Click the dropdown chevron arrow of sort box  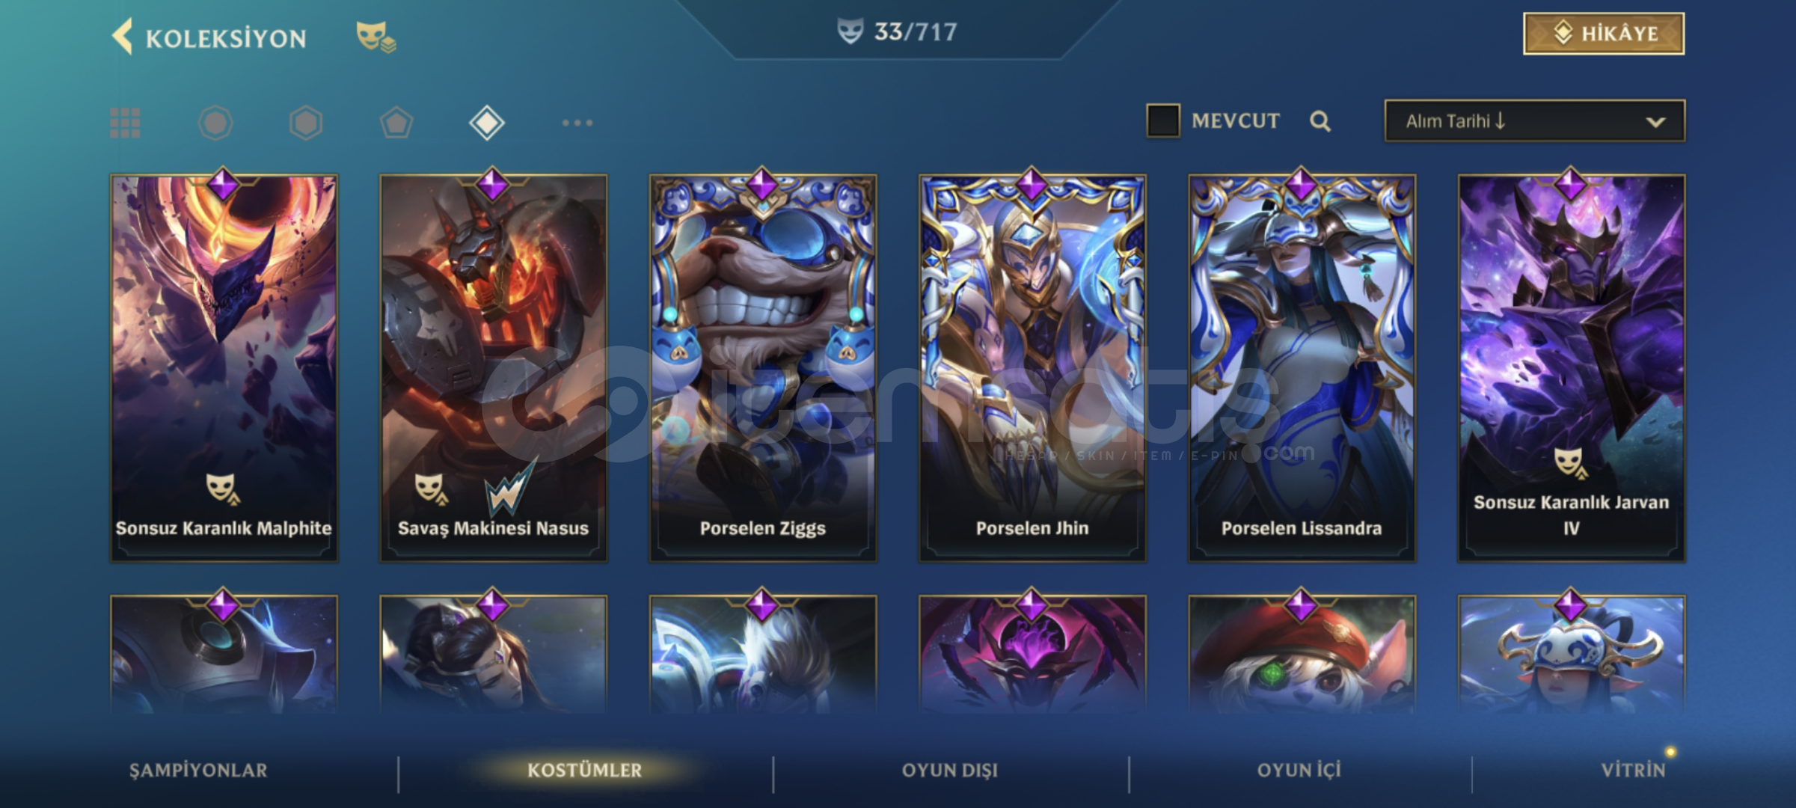[x=1655, y=122]
